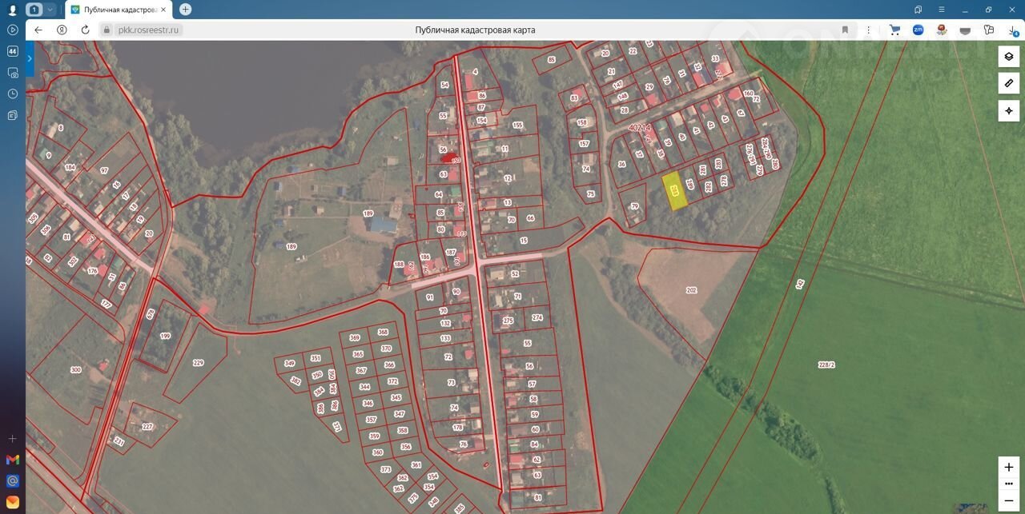Open browsing history in the sidebar
Viewport: 1025px width, 514px height.
tap(12, 94)
